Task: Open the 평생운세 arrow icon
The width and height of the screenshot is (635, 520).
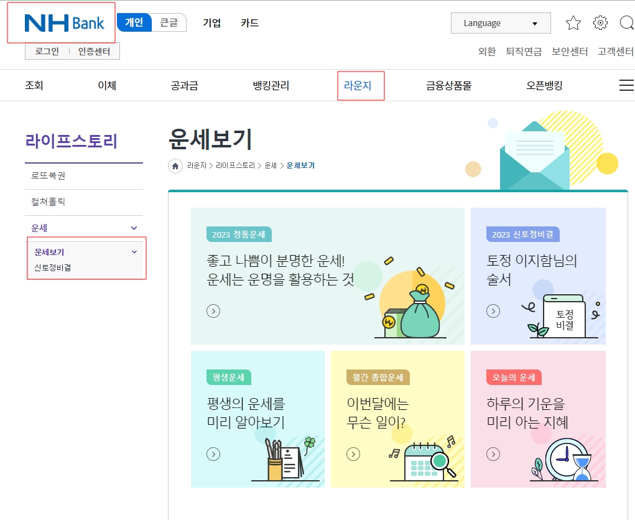Action: 213,454
